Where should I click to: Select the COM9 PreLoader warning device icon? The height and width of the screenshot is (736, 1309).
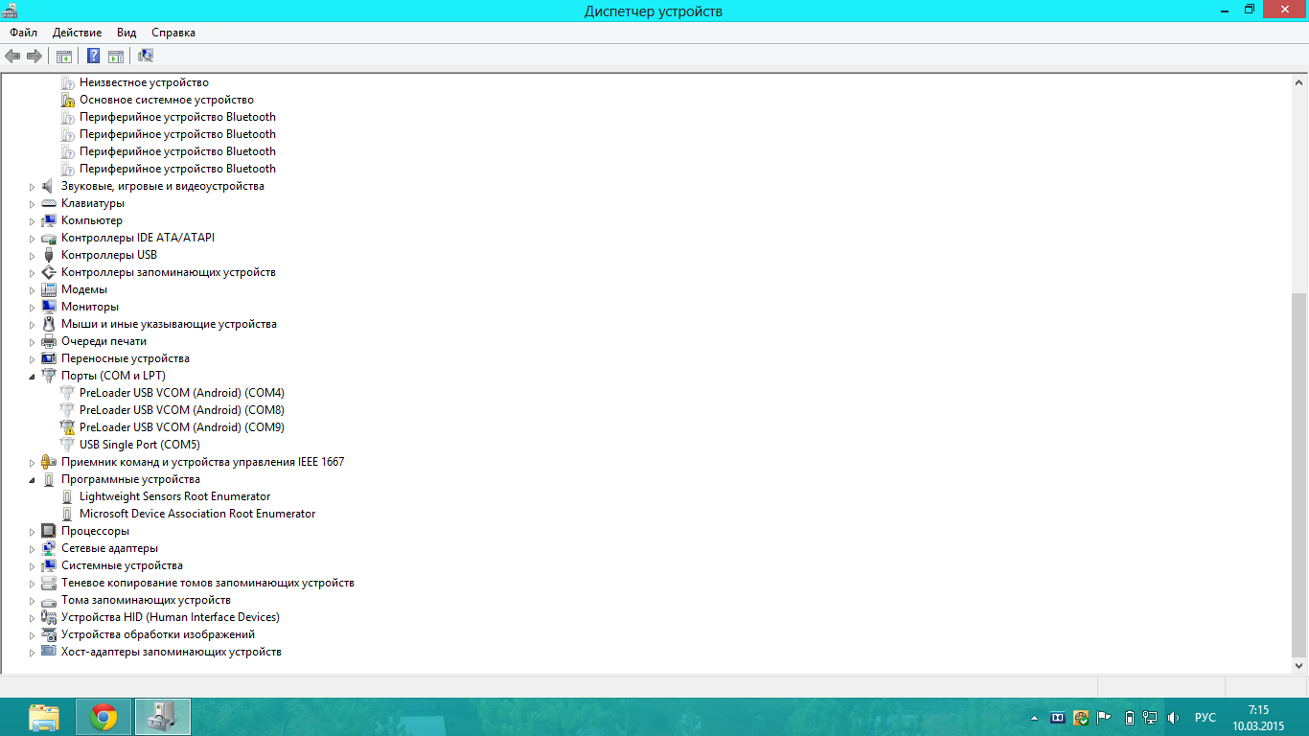point(67,427)
